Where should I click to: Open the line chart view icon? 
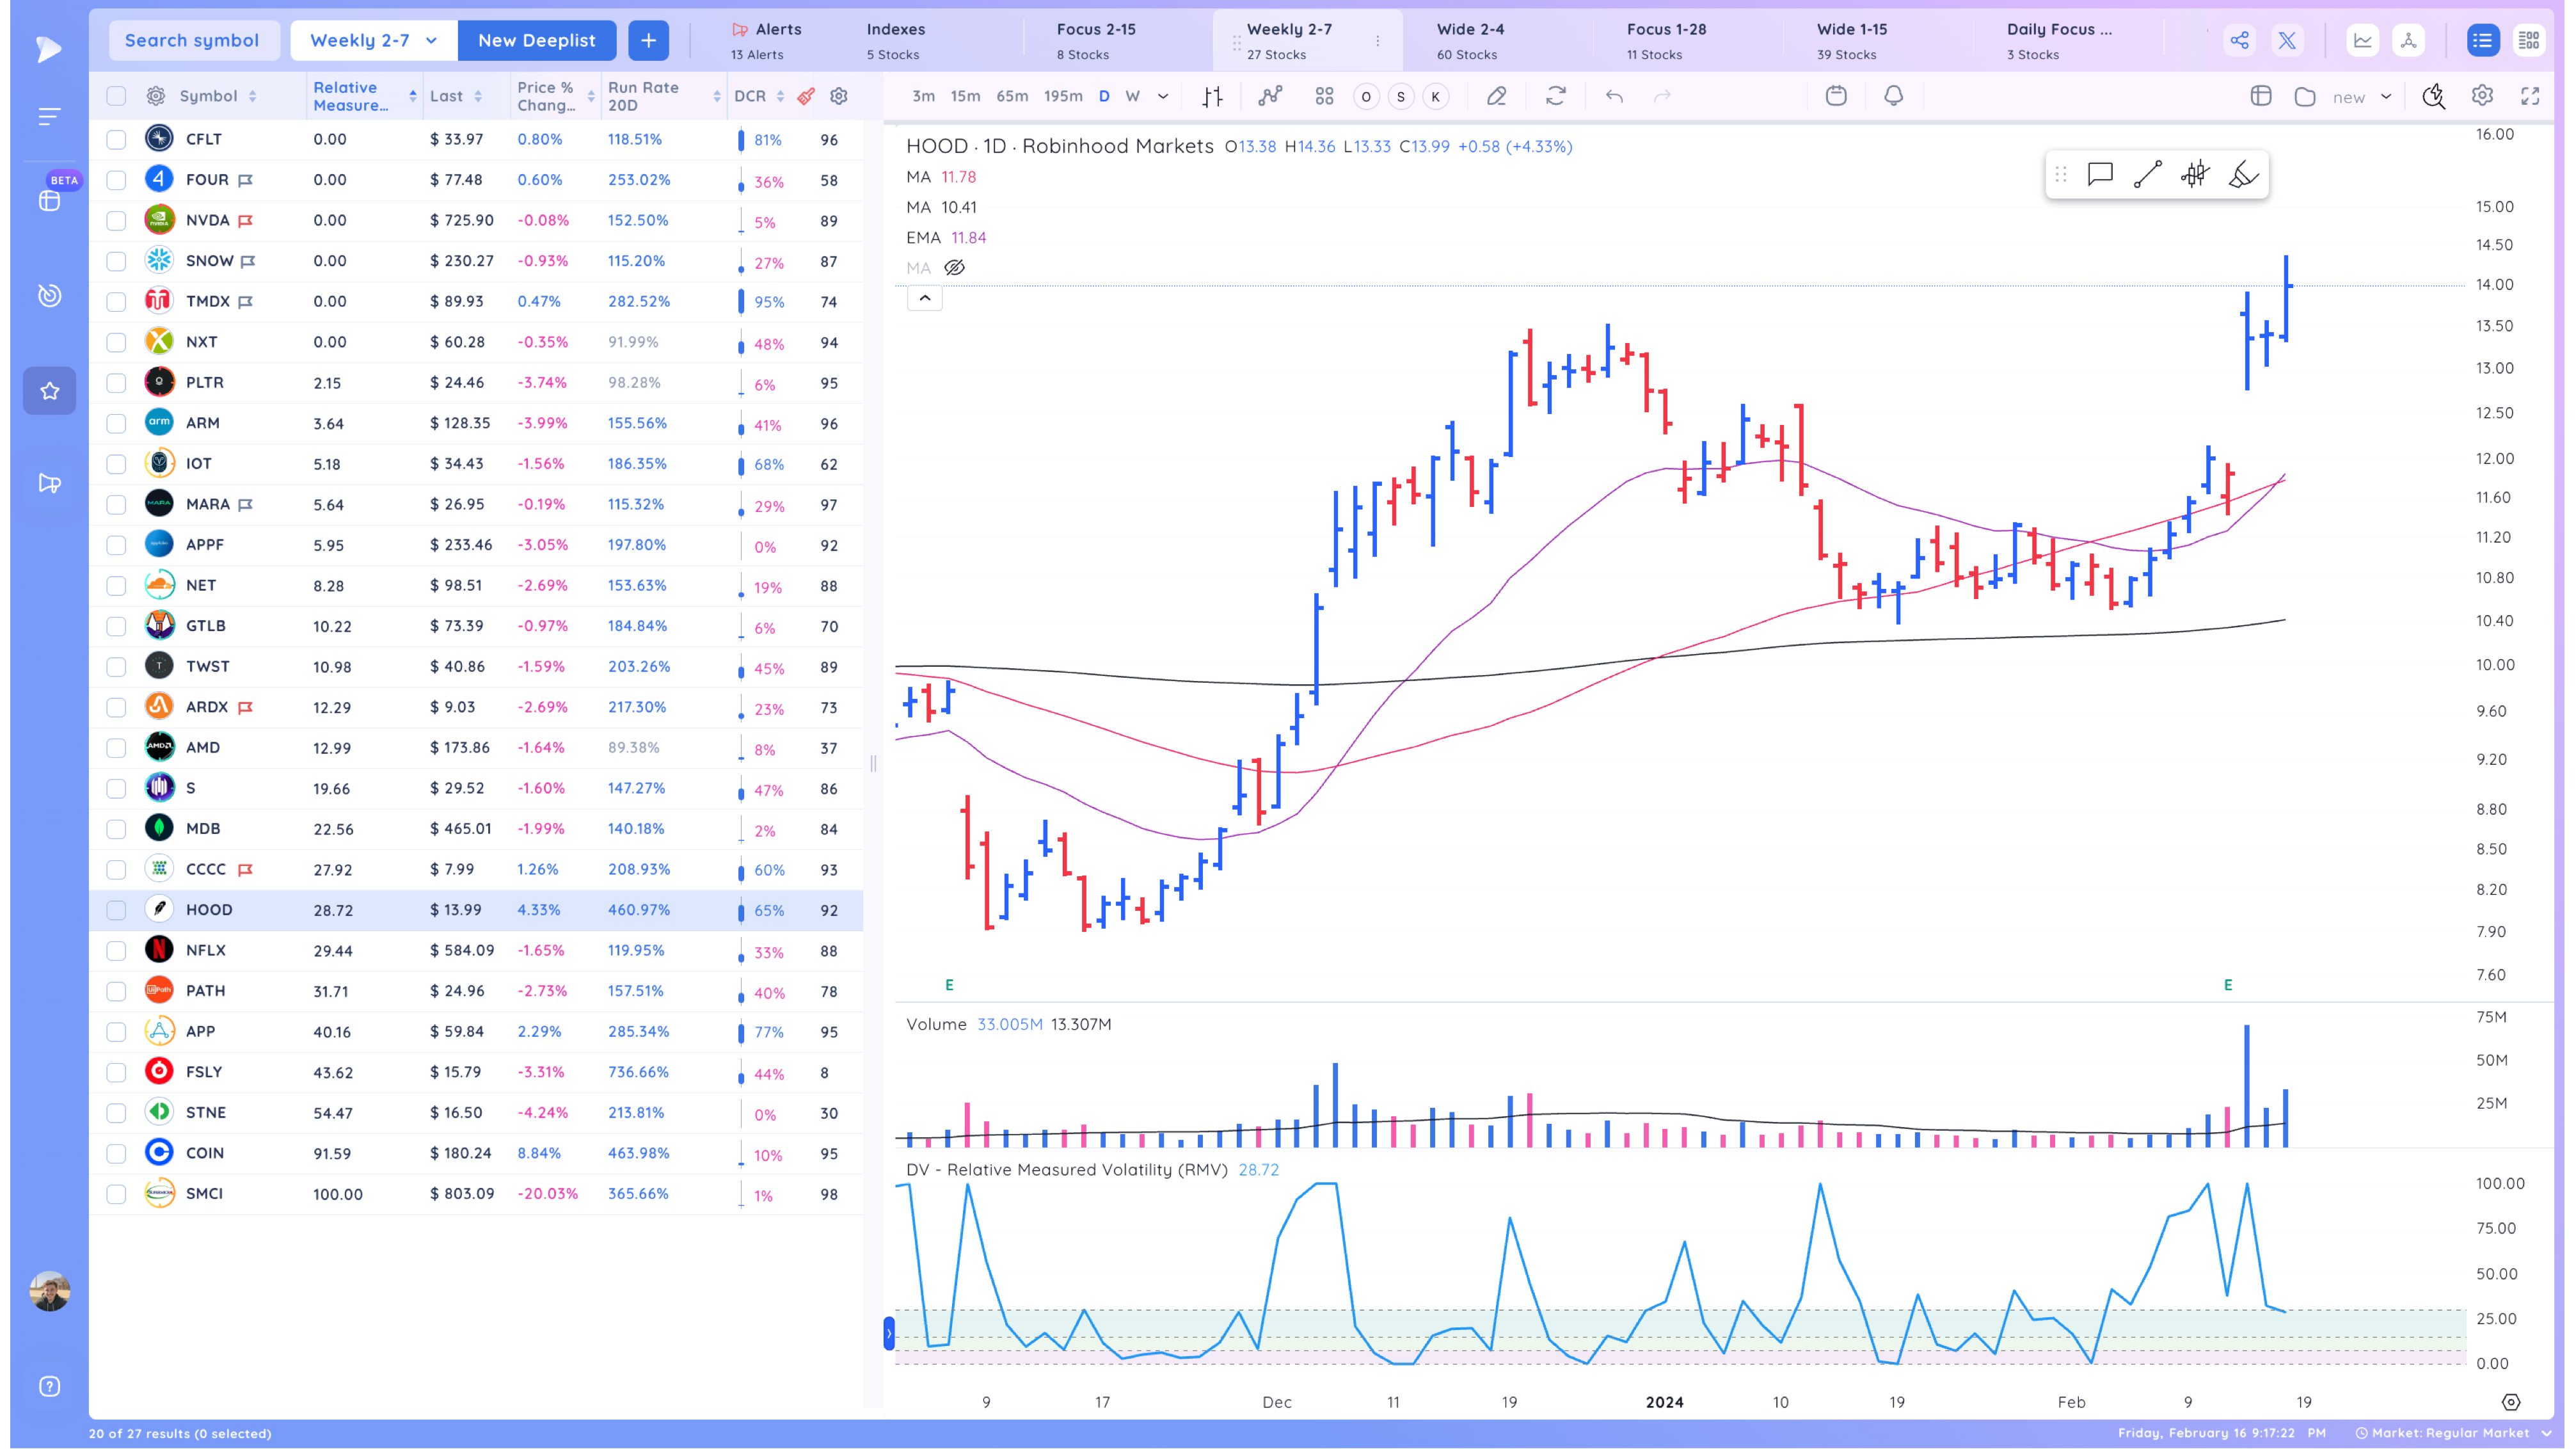tap(2362, 40)
